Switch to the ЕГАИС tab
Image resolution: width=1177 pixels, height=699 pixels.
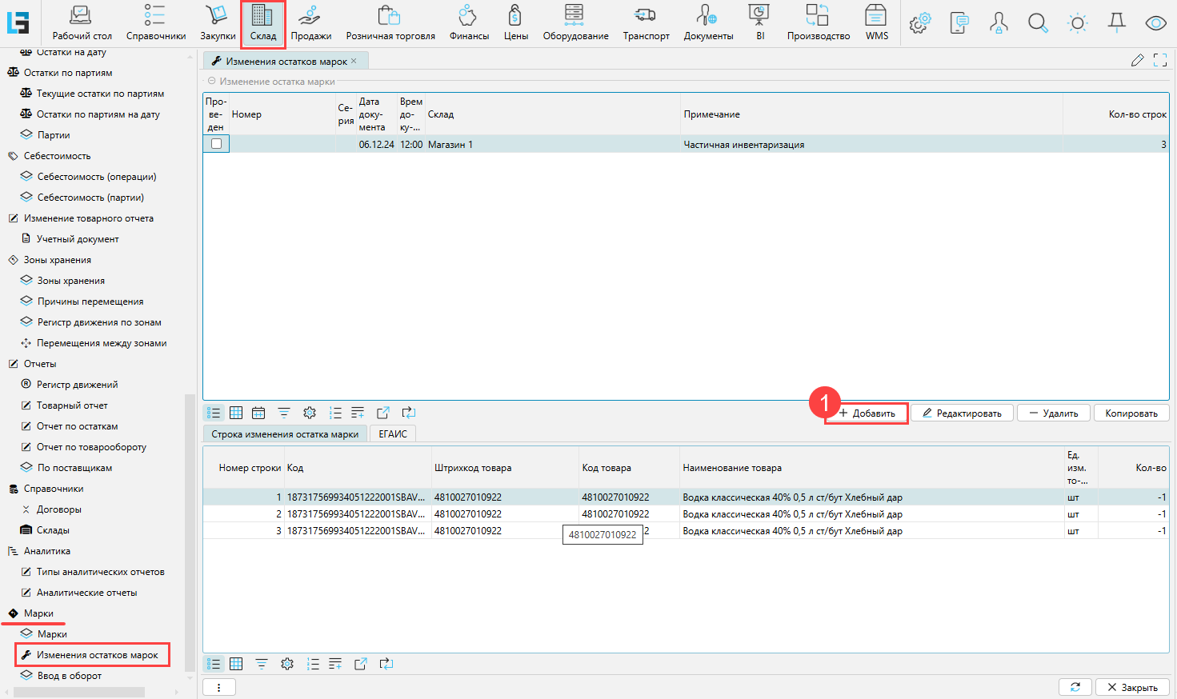click(393, 434)
